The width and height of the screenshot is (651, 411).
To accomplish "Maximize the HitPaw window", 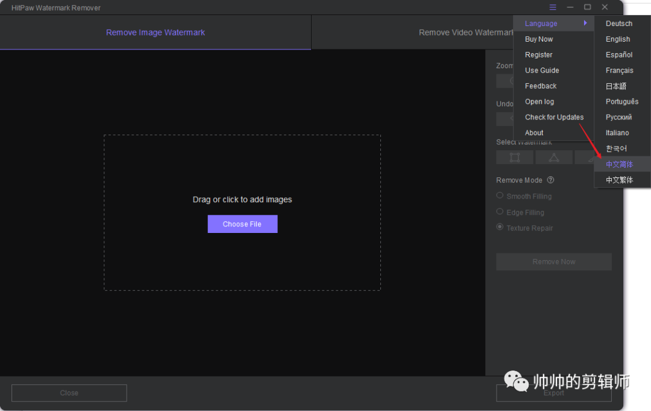I will coord(588,7).
